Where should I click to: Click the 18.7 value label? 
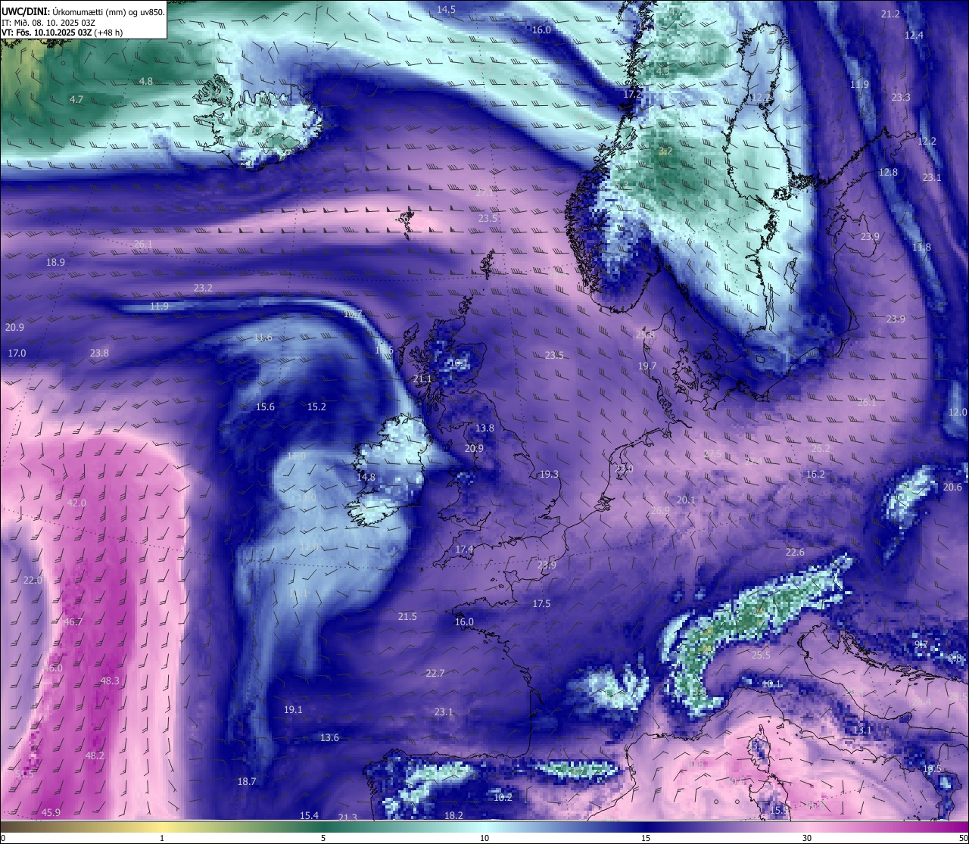click(x=247, y=781)
